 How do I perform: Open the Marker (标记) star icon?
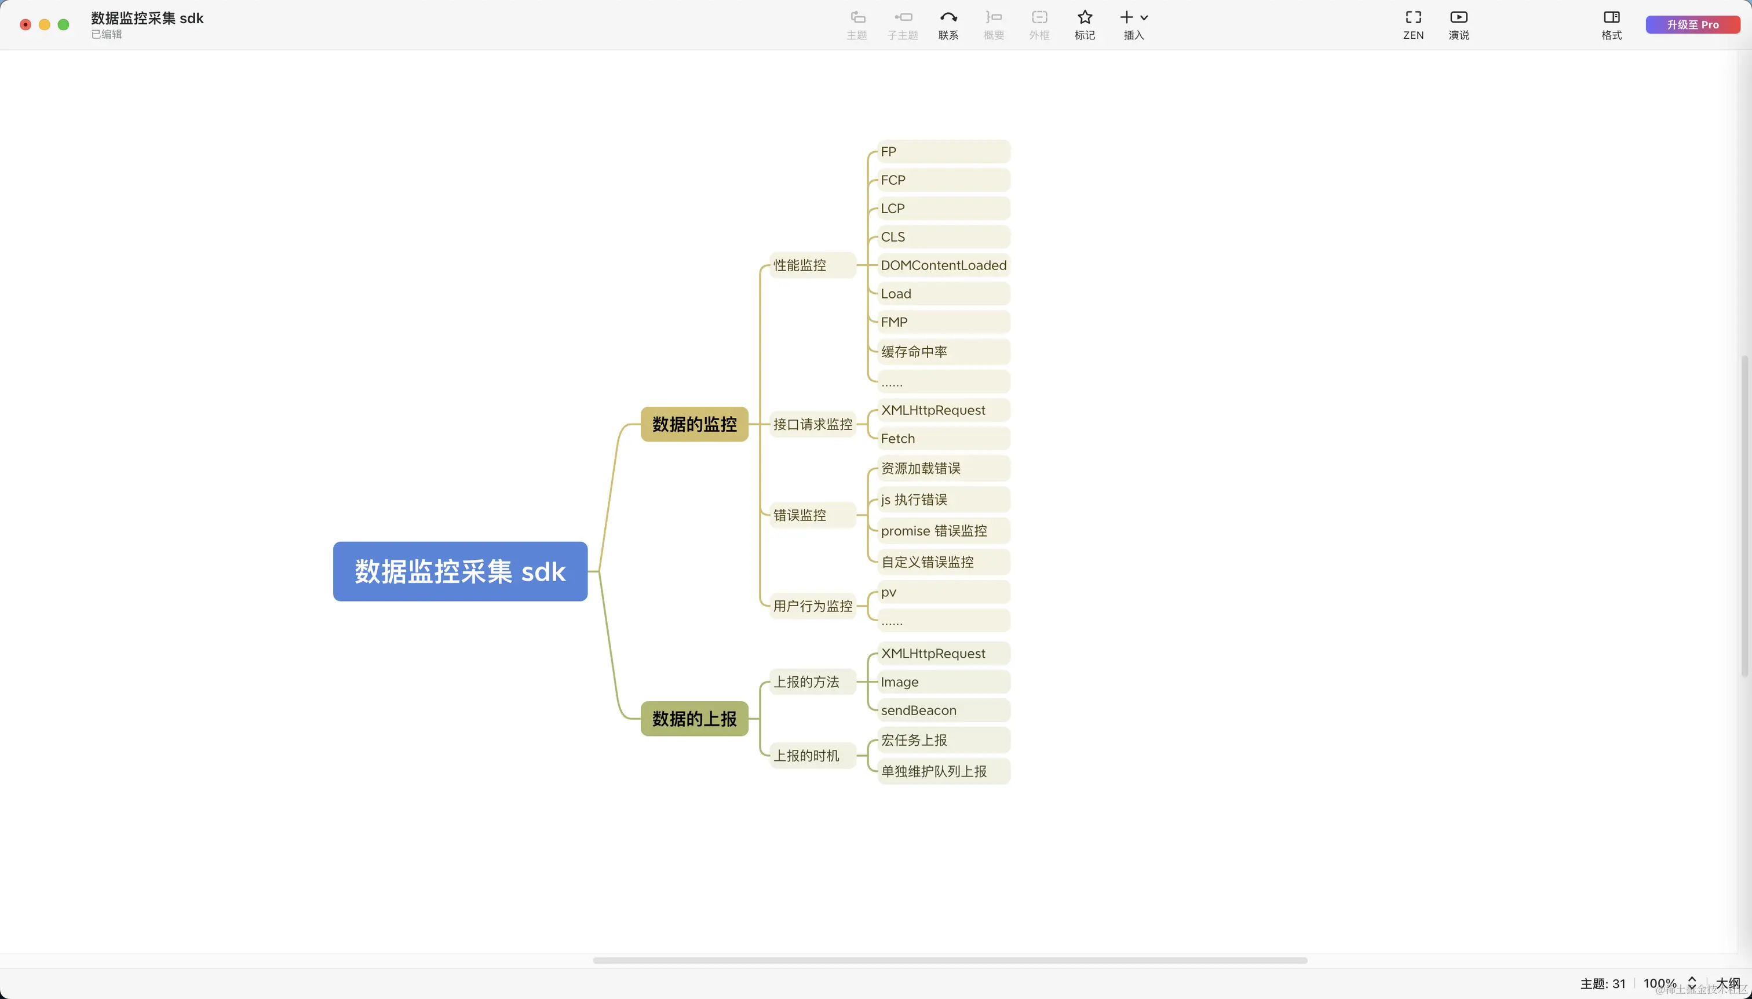tap(1085, 19)
